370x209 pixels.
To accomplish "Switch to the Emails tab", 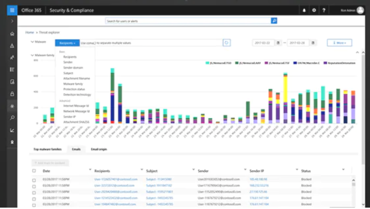I will click(76, 149).
